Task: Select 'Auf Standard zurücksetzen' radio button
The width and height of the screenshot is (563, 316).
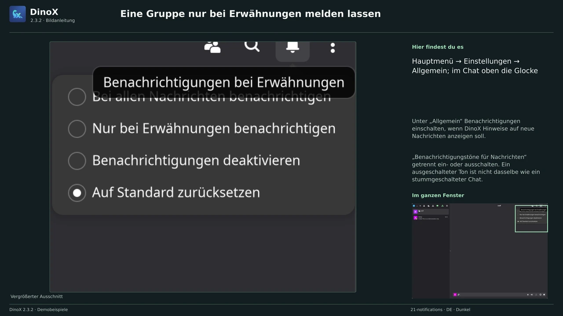Action: click(x=77, y=193)
